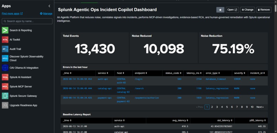This screenshot has width=277, height=133.
Task: Open the Upgrade Readiness App icon
Action: click(5, 105)
